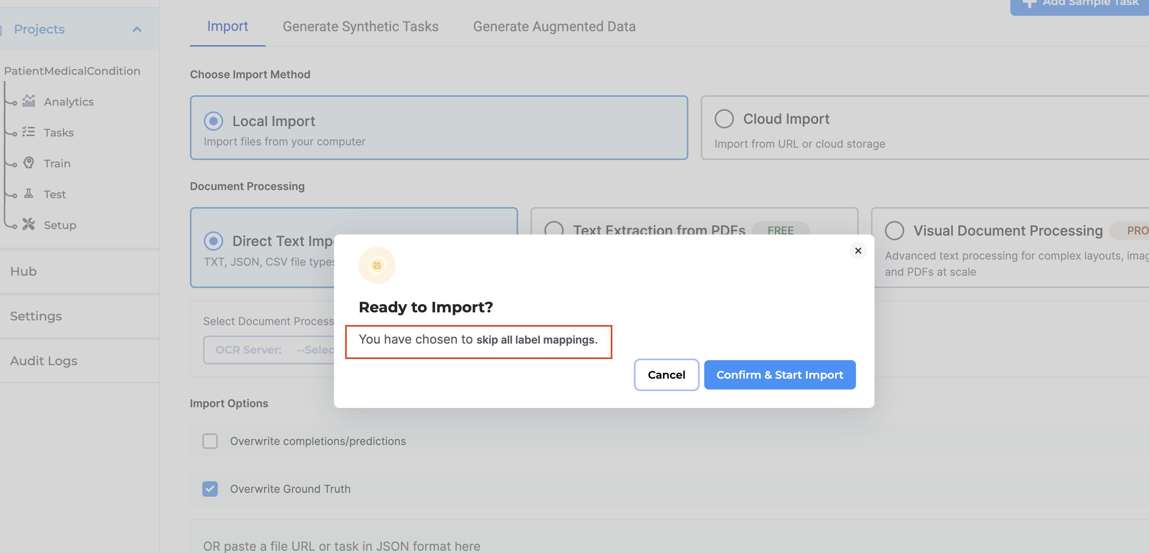Open Settings in the sidebar
1149x553 pixels.
coord(80,316)
